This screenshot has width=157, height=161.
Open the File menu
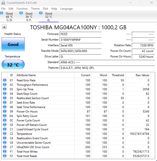click(3, 9)
